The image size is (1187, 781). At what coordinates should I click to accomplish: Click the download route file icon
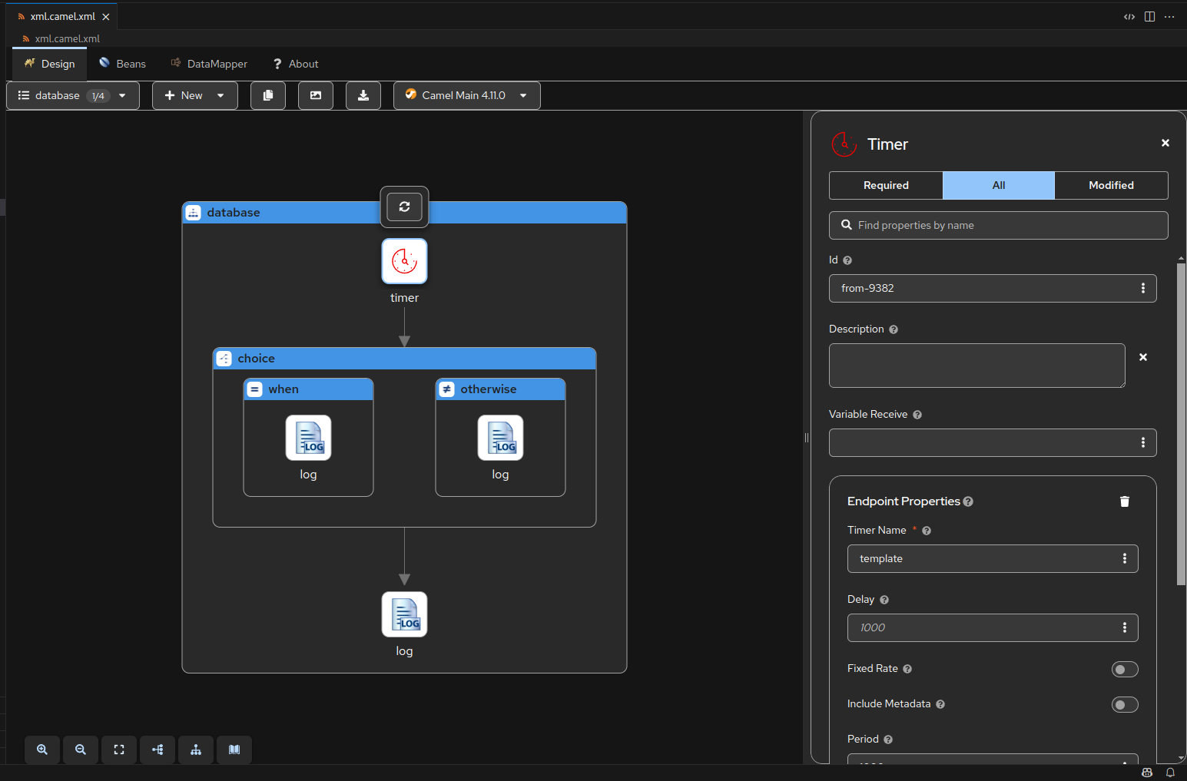363,95
